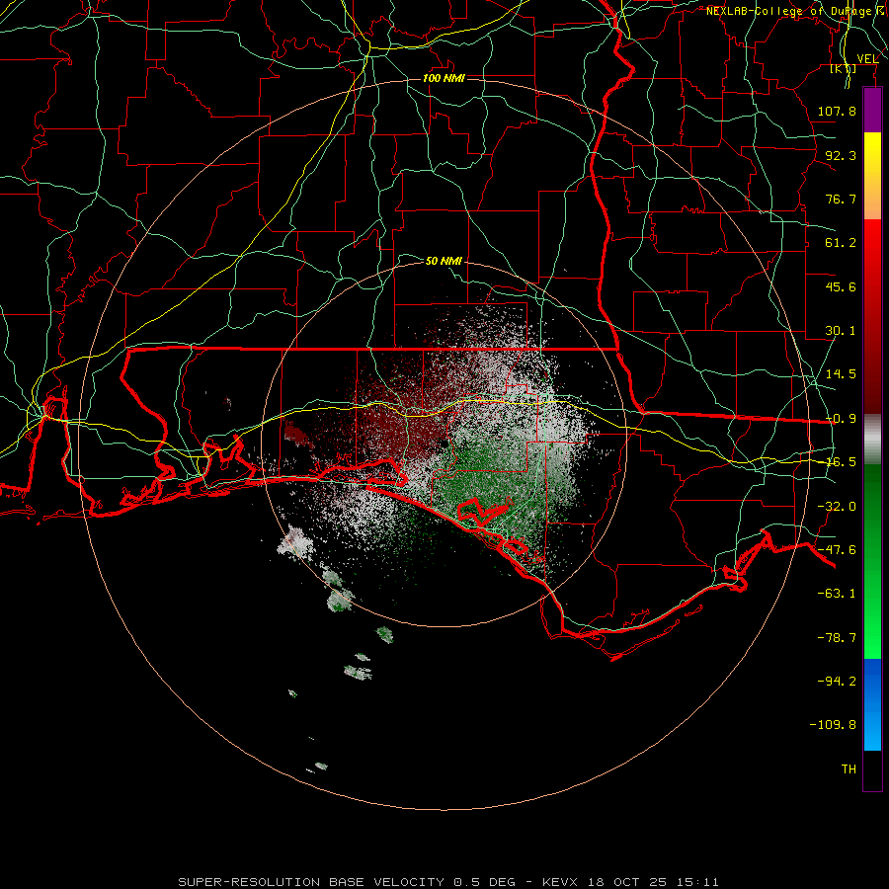This screenshot has height=889, width=889.
Task: Select the 61.2 velocity scale value
Action: [x=841, y=243]
